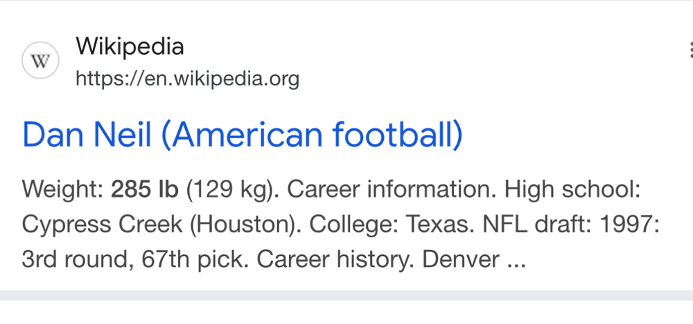Click the Career information text

pyautogui.click(x=384, y=189)
